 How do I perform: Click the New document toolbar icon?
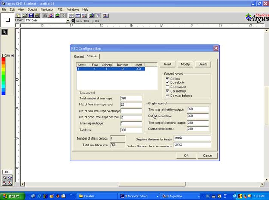(18, 15)
